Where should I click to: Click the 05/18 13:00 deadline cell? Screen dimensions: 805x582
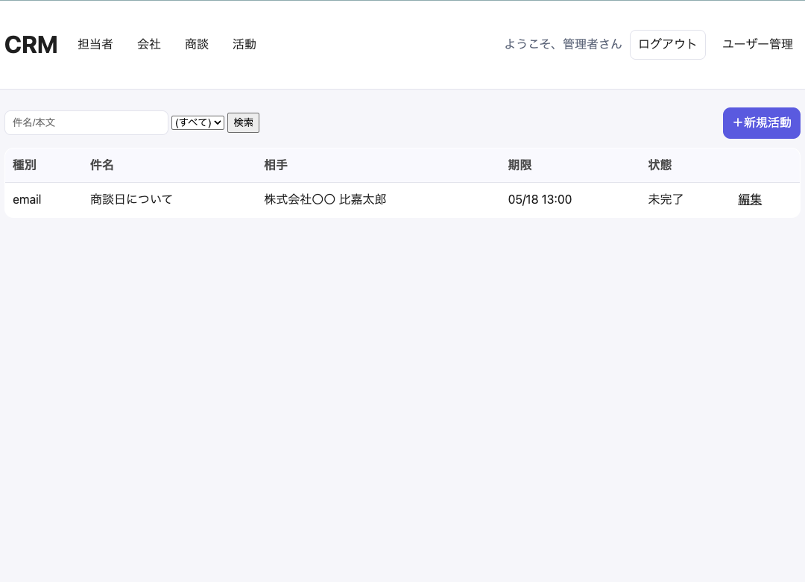540,199
